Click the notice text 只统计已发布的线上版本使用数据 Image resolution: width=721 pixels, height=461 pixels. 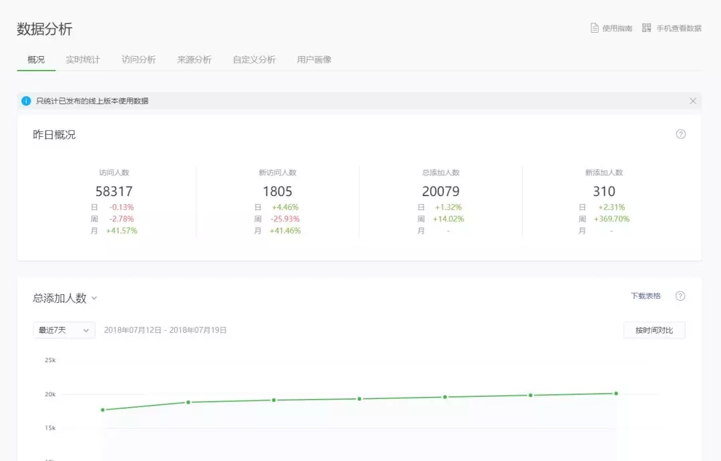[92, 101]
